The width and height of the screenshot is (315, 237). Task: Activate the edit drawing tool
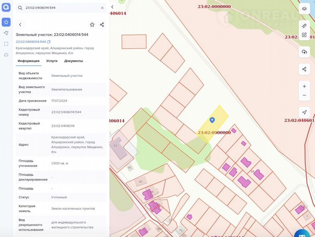click(x=304, y=35)
